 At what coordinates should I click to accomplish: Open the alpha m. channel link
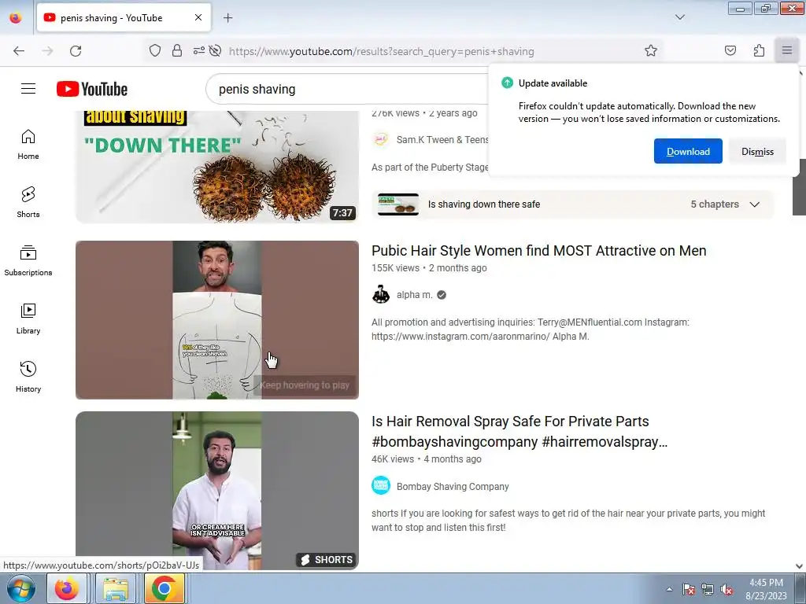(414, 295)
